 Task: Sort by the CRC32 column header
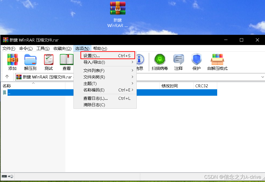(x=205, y=86)
